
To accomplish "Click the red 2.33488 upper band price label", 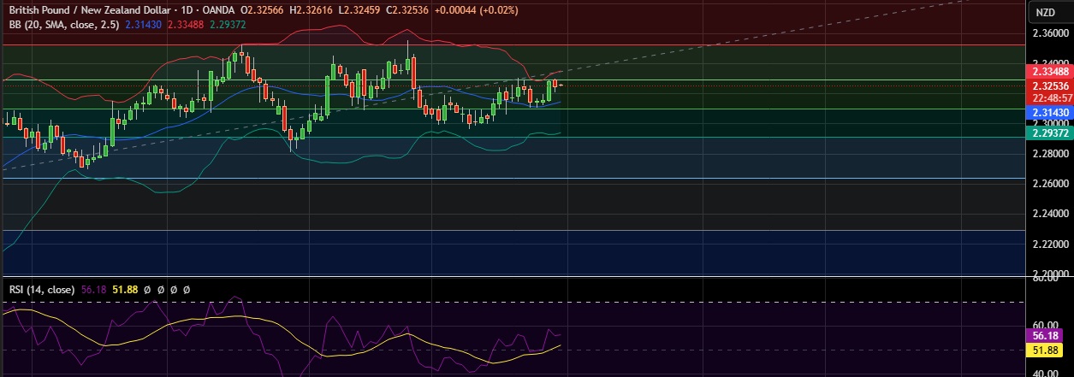I will 1049,74.
